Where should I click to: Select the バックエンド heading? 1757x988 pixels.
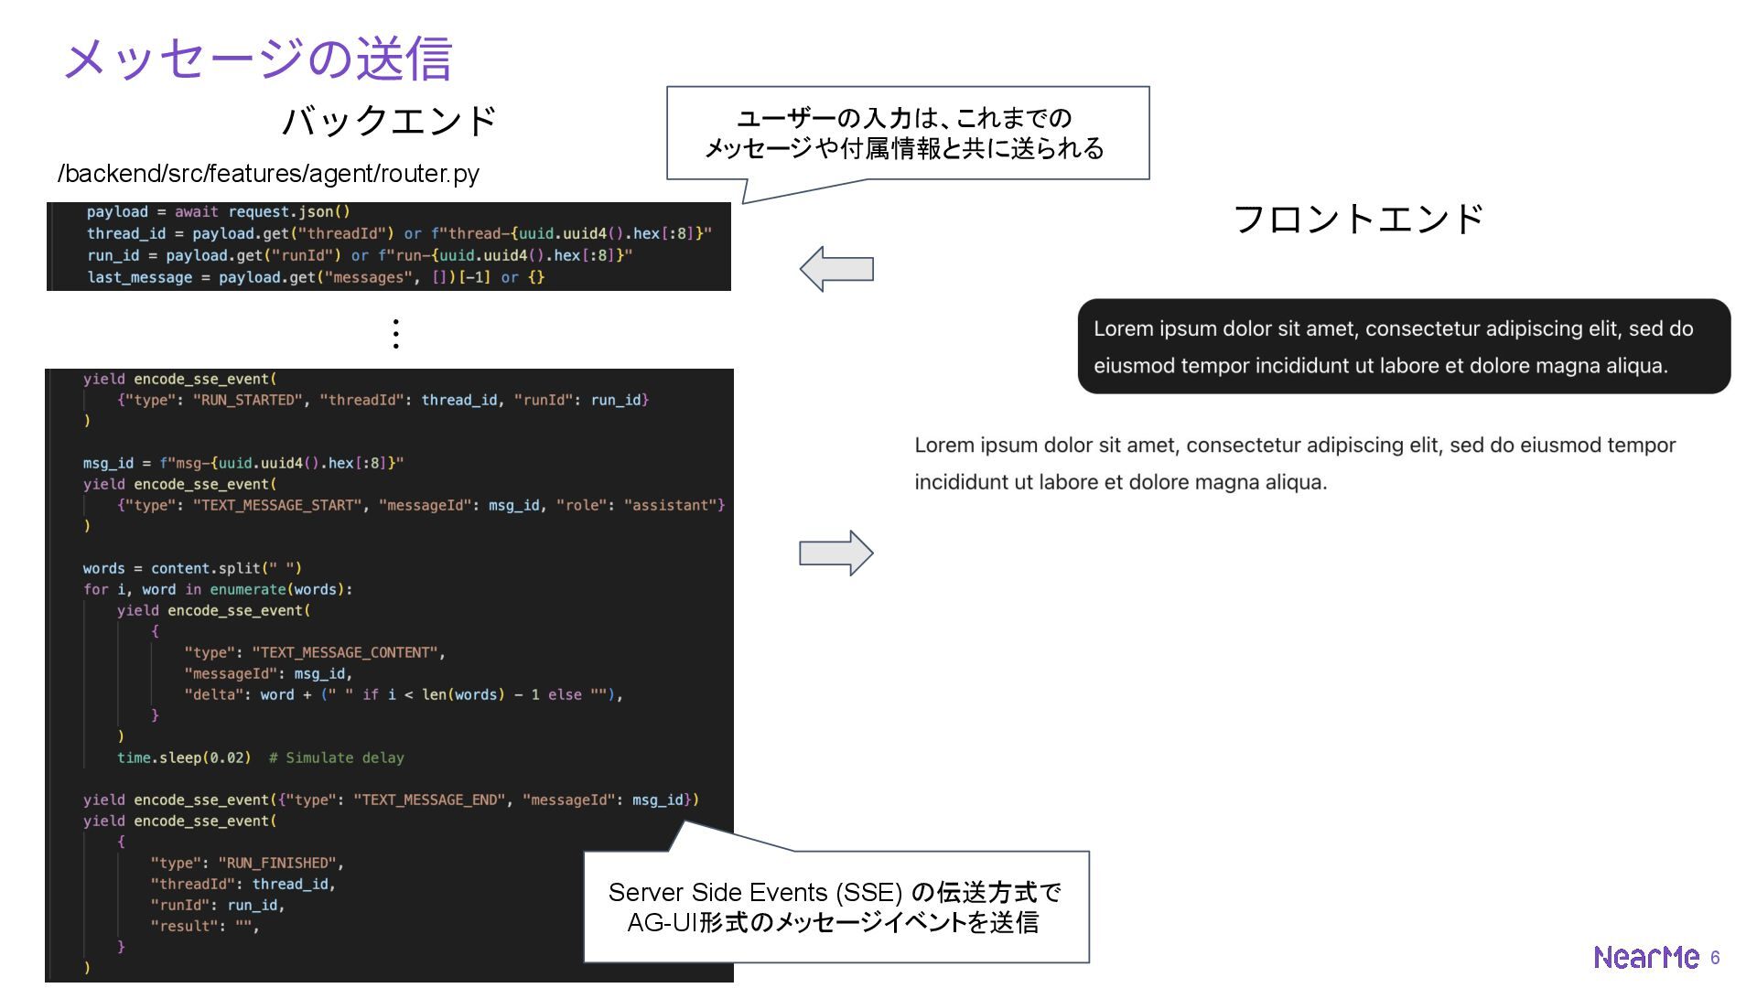pos(389,121)
